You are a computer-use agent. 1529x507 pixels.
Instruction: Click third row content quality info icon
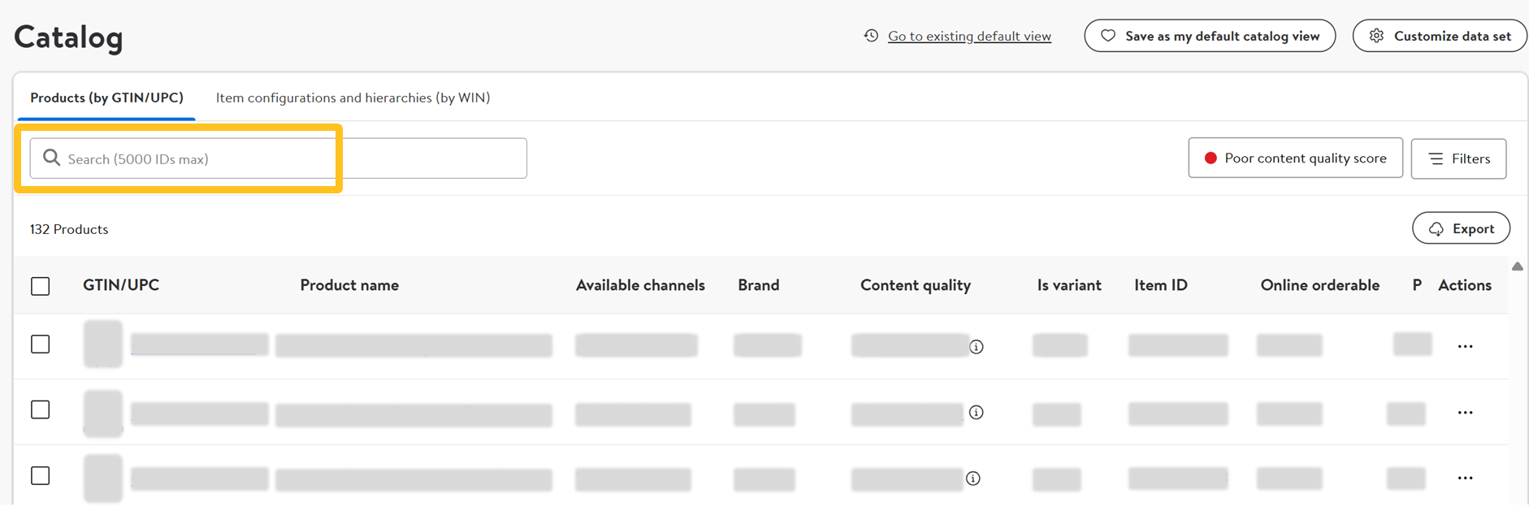973,479
